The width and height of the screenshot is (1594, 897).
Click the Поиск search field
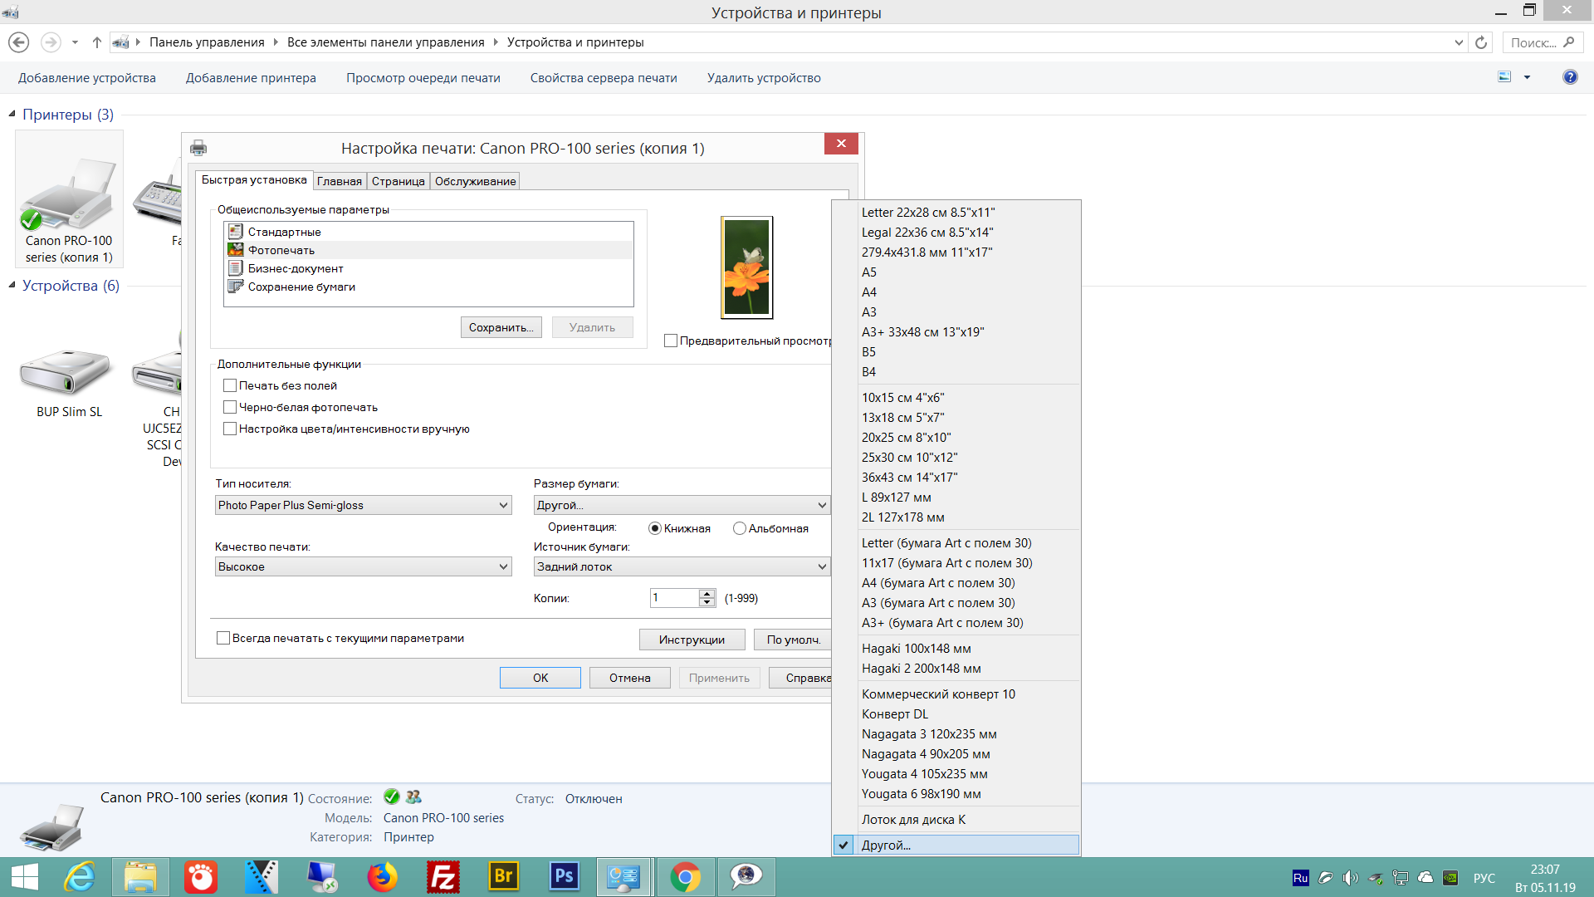coord(1543,42)
